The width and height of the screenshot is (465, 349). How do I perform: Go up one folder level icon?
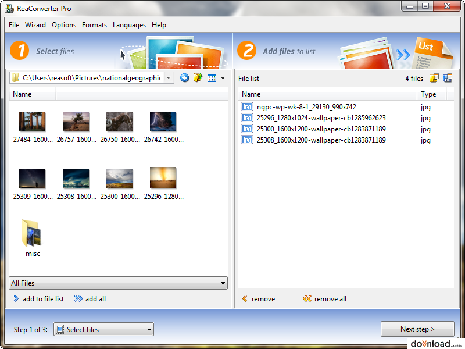click(x=198, y=77)
